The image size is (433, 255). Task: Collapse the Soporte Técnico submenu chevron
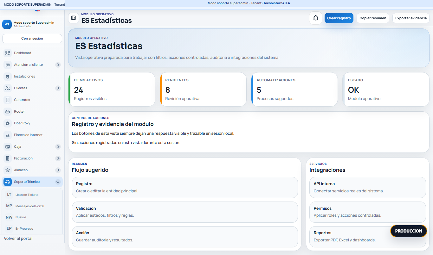pyautogui.click(x=58, y=182)
